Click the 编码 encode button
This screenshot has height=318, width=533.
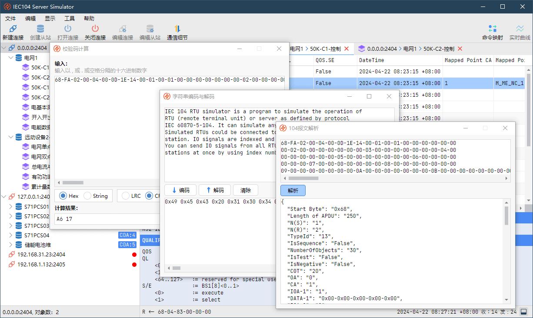[180, 190]
